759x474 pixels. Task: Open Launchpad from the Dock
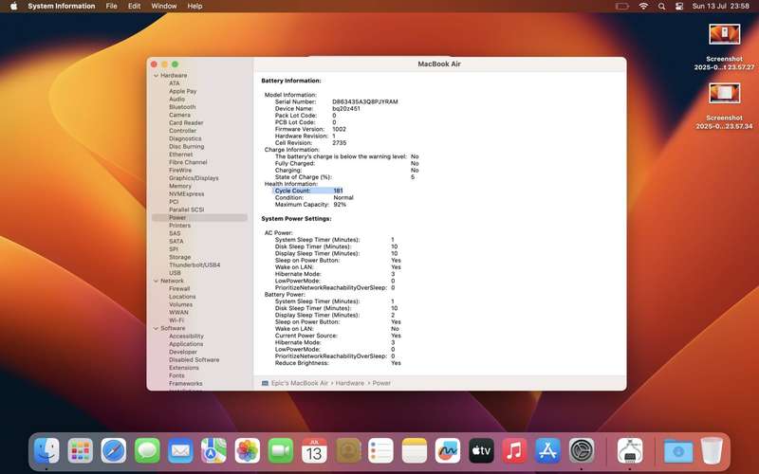pos(81,450)
